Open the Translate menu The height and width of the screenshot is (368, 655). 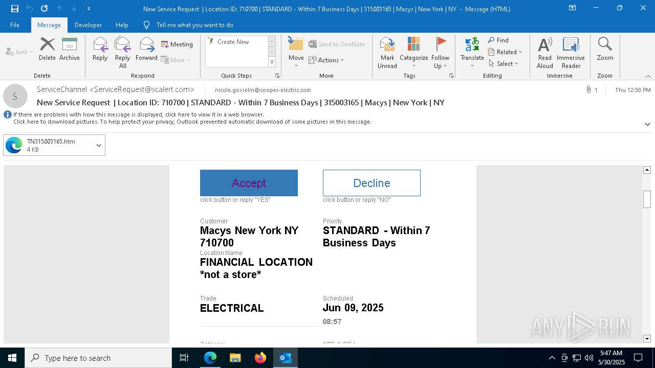[472, 53]
